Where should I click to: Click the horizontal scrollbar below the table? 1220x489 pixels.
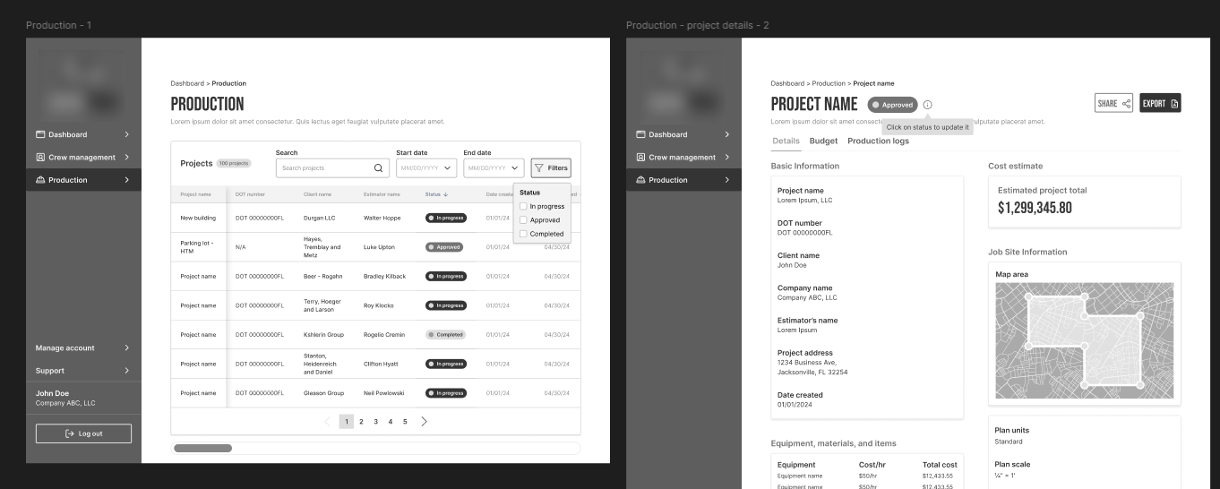click(202, 448)
